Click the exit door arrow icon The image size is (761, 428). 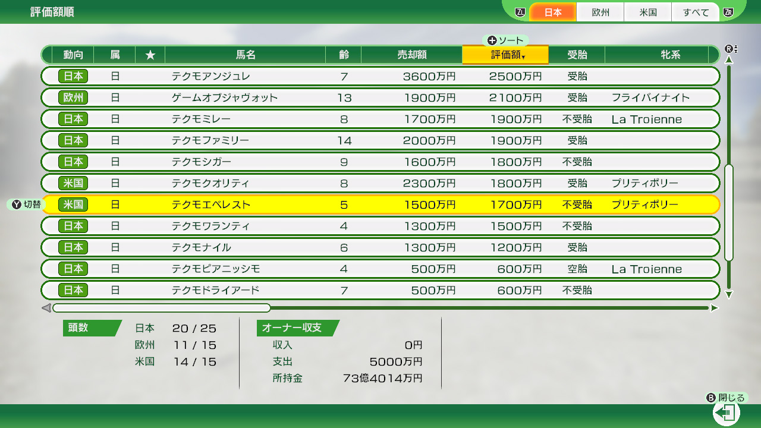pyautogui.click(x=726, y=413)
